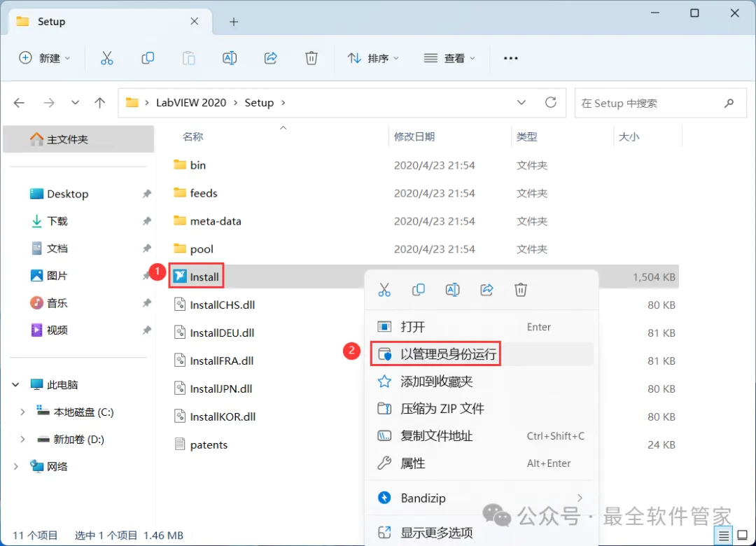Screen dimensions: 756x546
Task: Click the Rename icon in the top toolbar
Action: click(230, 58)
